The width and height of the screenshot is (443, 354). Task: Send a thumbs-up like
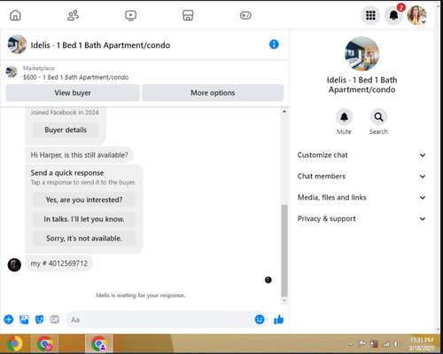[x=278, y=319]
